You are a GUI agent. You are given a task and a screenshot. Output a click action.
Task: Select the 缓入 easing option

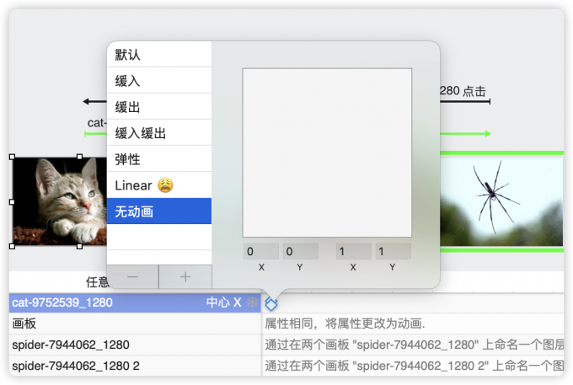click(x=159, y=81)
